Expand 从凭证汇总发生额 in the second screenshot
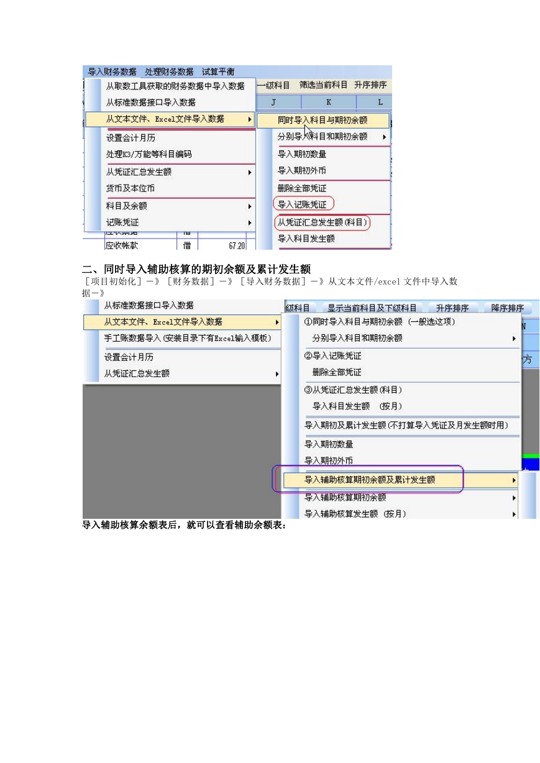Image resolution: width=540 pixels, height=763 pixels. [x=181, y=373]
